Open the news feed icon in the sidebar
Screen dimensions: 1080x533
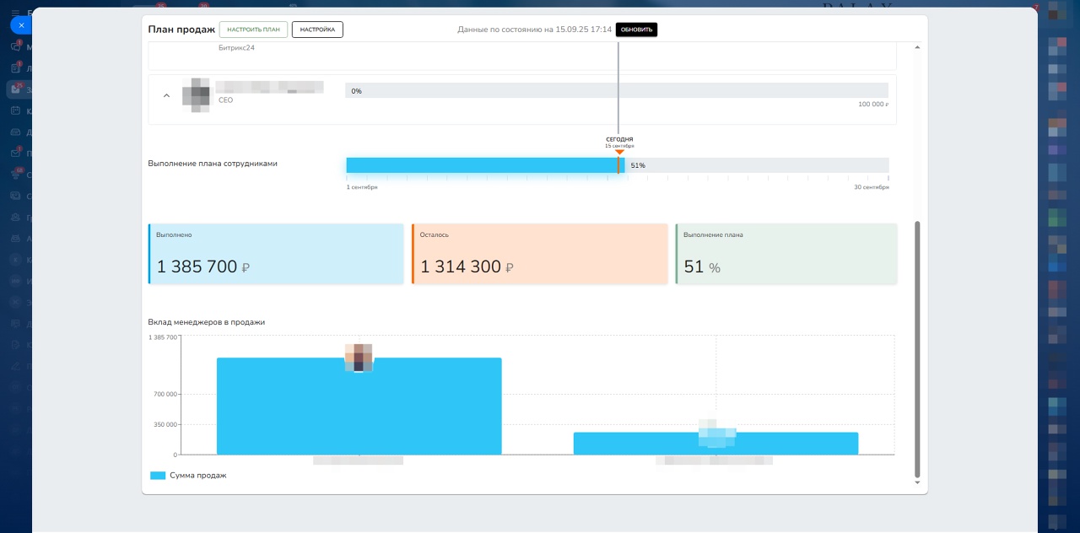click(x=15, y=68)
